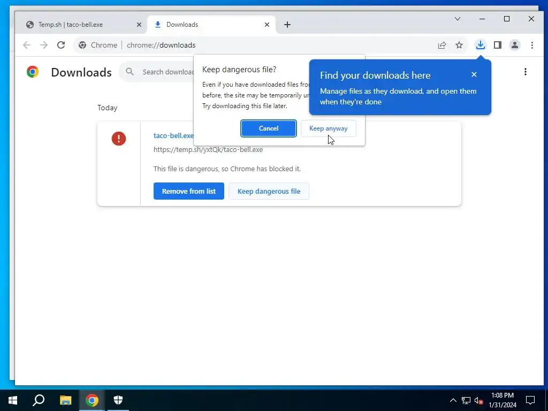Click the muted volume tray icon

479,400
